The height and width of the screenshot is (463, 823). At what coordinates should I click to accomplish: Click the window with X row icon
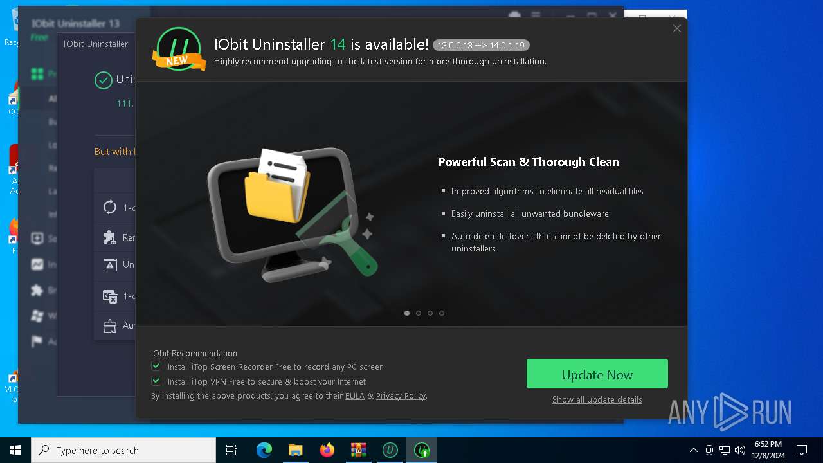point(110,296)
